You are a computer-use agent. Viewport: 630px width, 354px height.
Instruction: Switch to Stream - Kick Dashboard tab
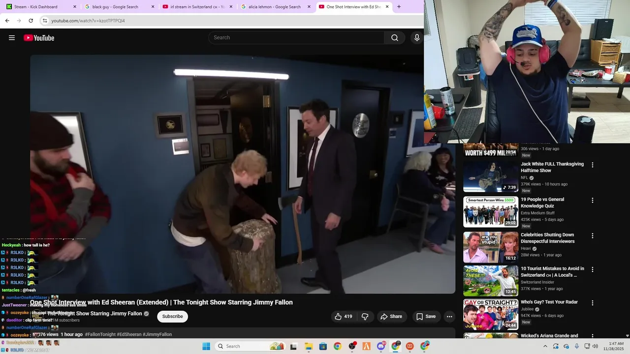click(x=40, y=7)
